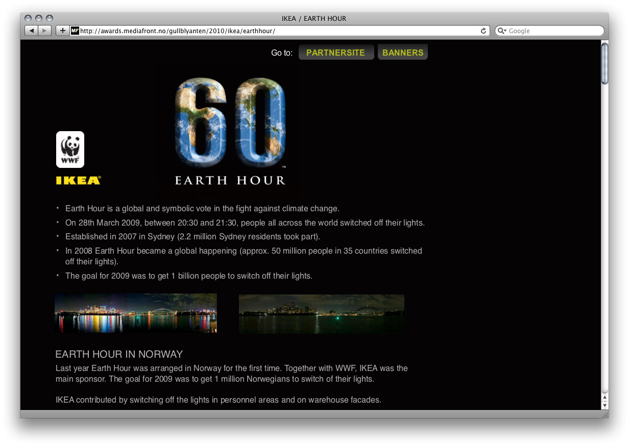
Task: Minimize the window with the middle title bar button
Action: point(39,18)
